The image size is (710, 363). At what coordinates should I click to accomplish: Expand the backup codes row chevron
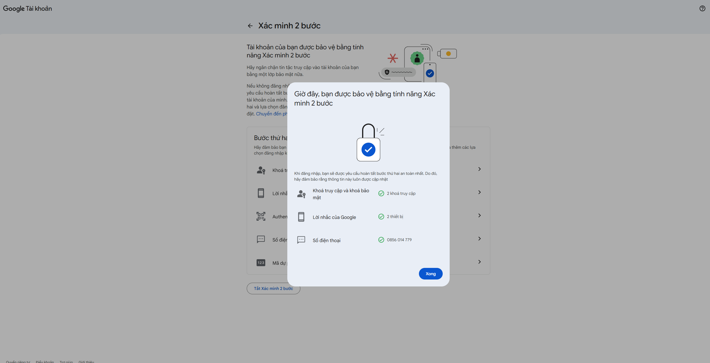click(x=479, y=262)
